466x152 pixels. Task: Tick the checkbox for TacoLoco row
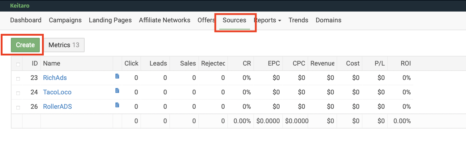(18, 93)
